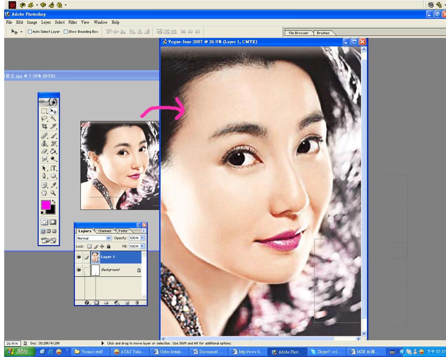Click the Windows Start button

[20, 351]
